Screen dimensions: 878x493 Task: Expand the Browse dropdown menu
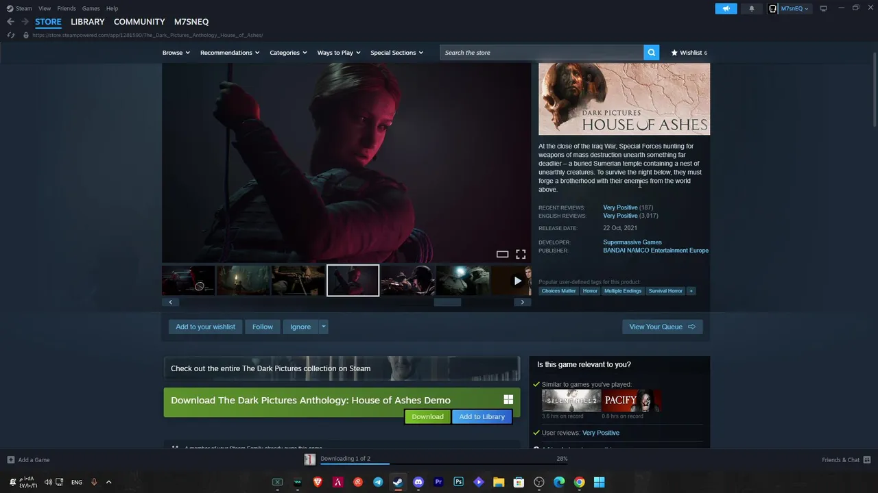click(176, 53)
